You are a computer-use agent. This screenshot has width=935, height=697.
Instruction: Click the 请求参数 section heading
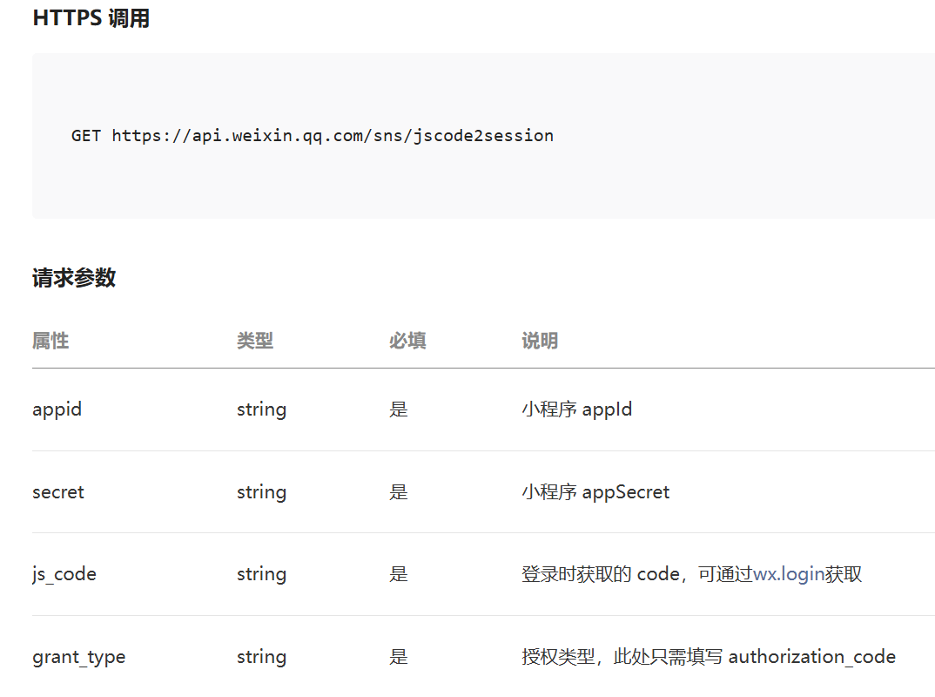tap(74, 279)
